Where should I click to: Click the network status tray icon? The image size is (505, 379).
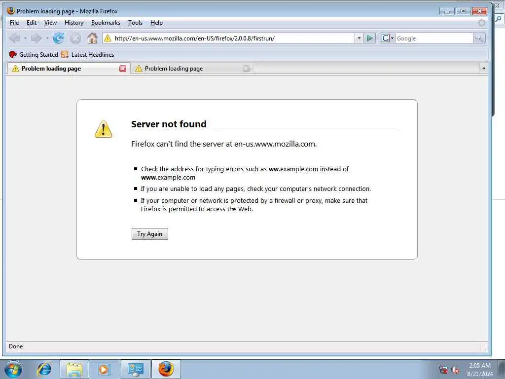pos(443,370)
